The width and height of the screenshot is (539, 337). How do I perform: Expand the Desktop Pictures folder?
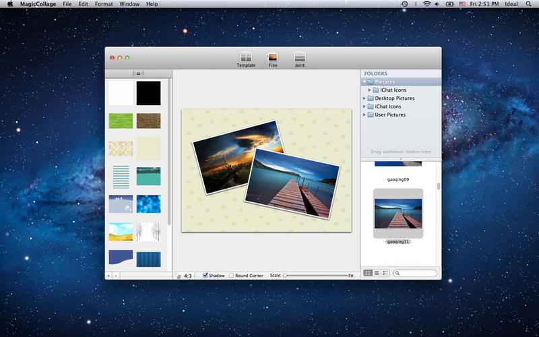click(364, 98)
